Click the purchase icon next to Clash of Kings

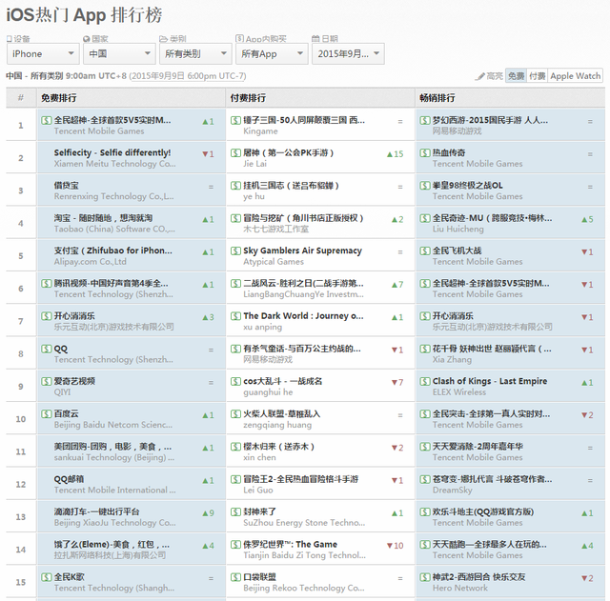pyautogui.click(x=425, y=381)
